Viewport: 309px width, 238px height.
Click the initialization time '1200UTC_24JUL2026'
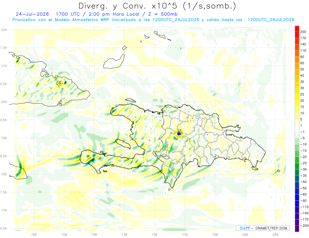[x=176, y=20]
